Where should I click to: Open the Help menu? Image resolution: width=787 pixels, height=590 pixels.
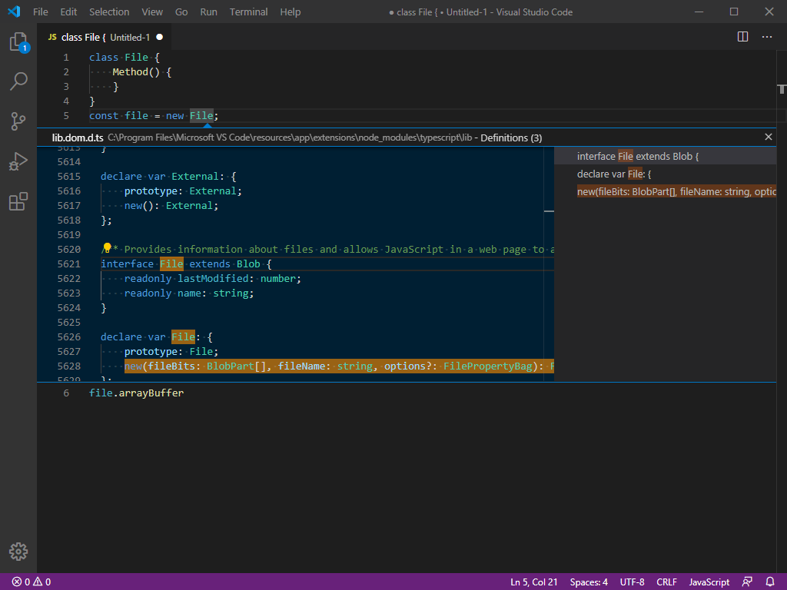click(290, 12)
